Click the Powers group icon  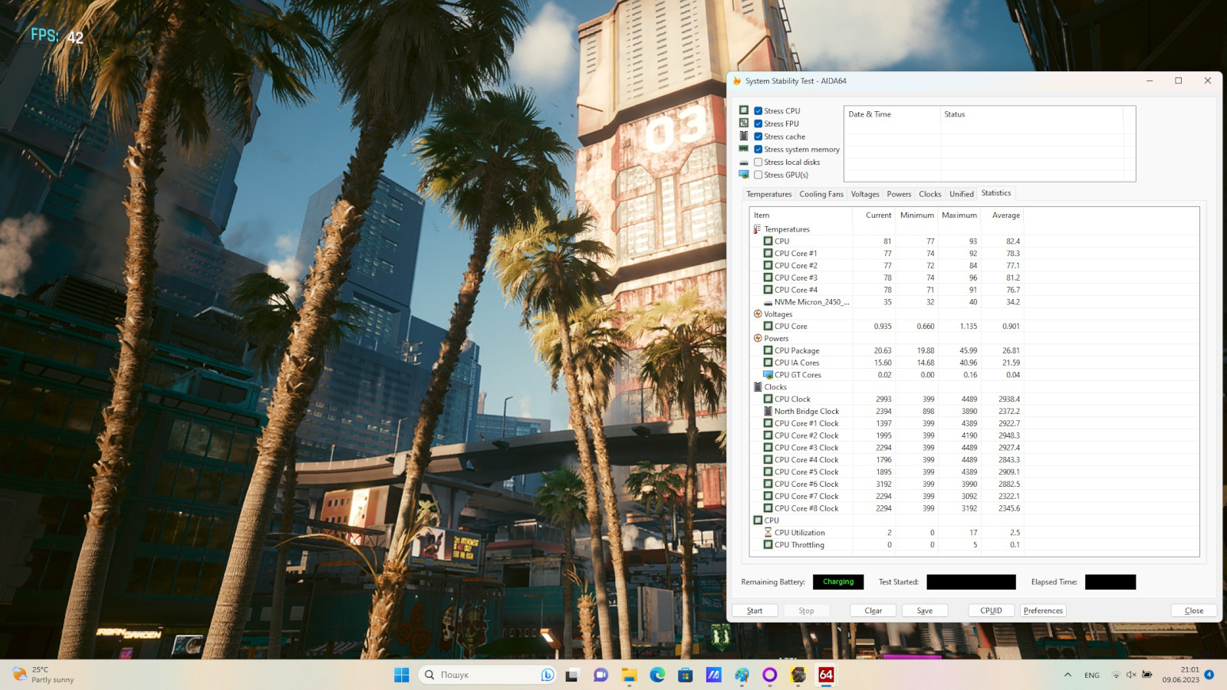[758, 338]
